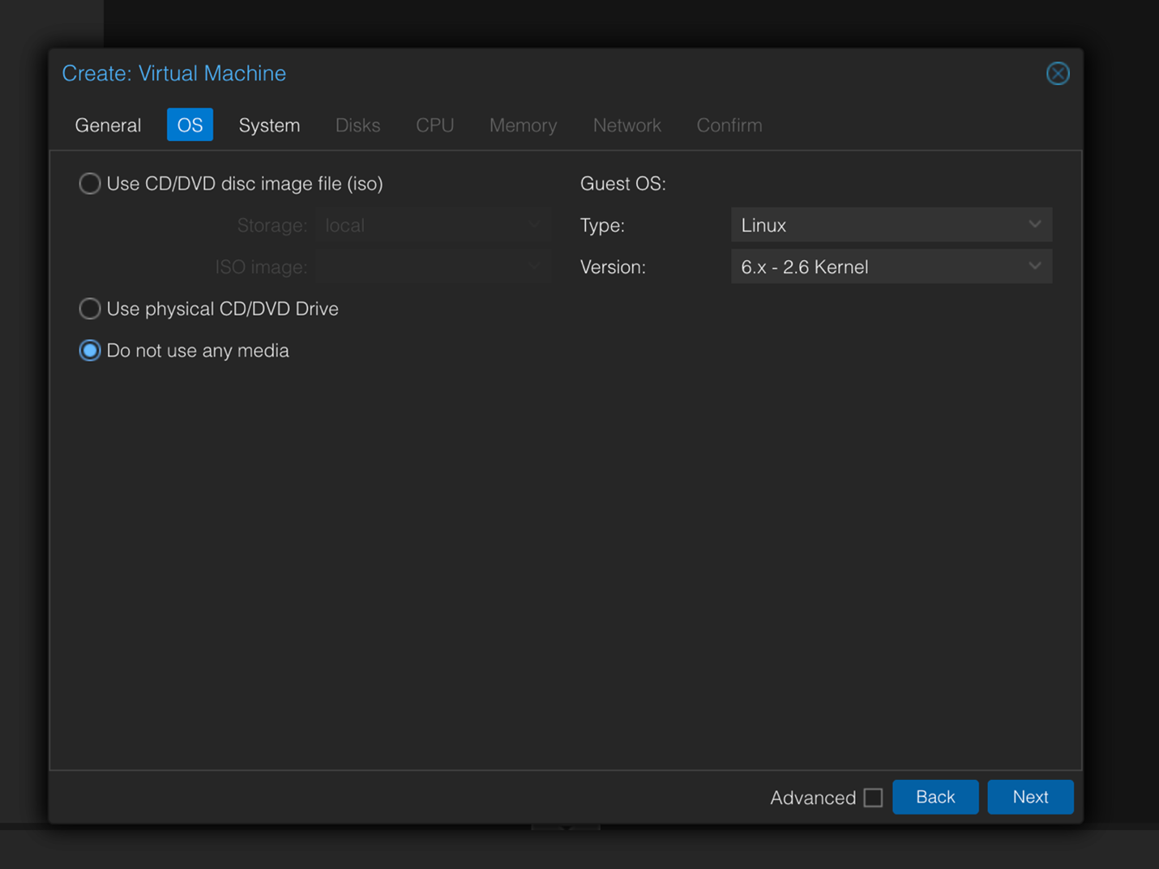The width and height of the screenshot is (1159, 869).
Task: Enable the Advanced checkbox
Action: click(x=873, y=798)
